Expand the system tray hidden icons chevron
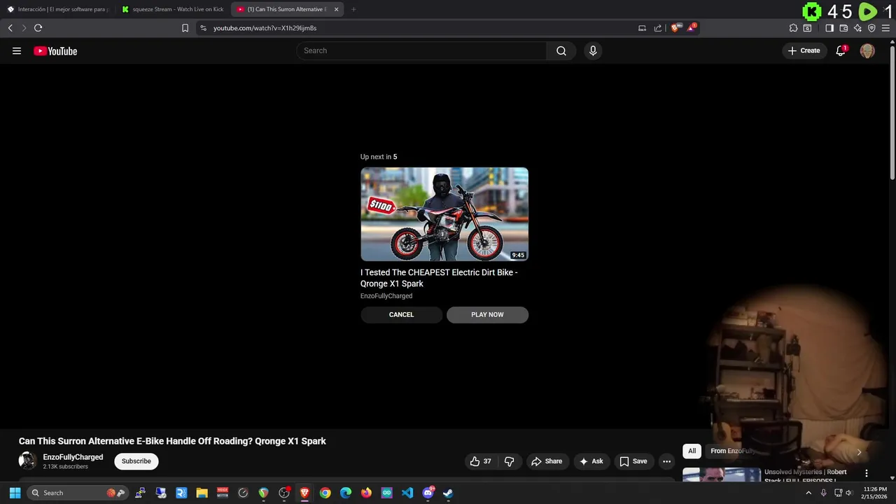 coord(808,493)
